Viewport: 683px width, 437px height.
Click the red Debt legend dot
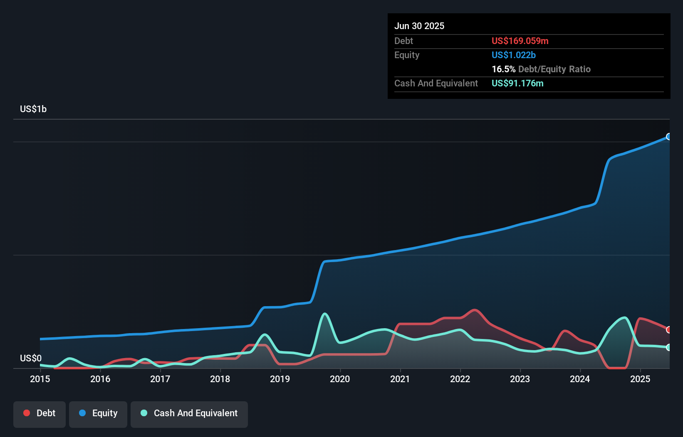click(x=26, y=413)
